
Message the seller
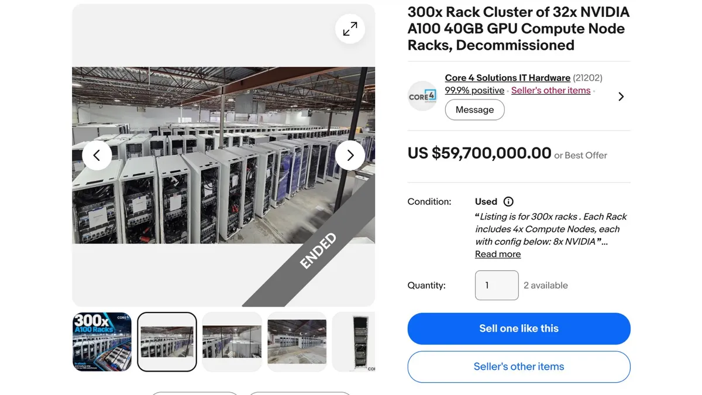[474, 110]
